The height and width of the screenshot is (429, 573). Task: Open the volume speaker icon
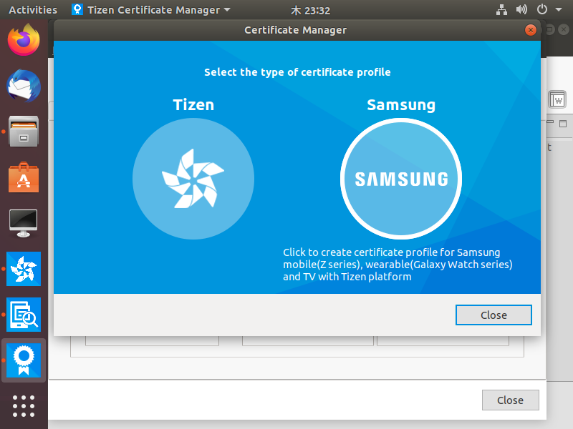pos(521,9)
